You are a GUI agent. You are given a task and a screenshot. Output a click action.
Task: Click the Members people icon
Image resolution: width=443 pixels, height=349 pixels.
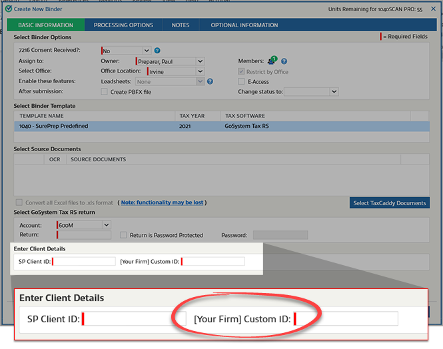272,61
